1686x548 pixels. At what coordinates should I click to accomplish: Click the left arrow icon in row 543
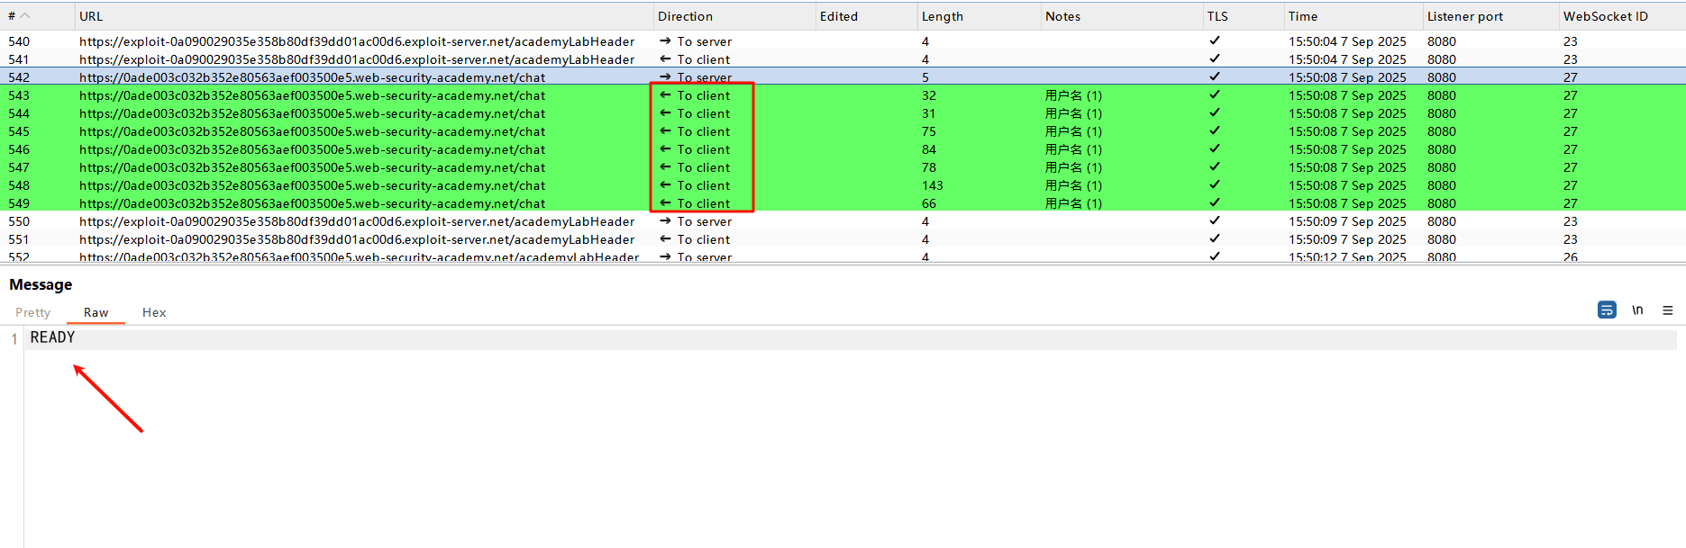(x=665, y=95)
